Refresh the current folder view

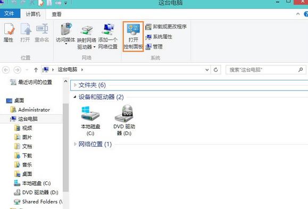(215, 70)
